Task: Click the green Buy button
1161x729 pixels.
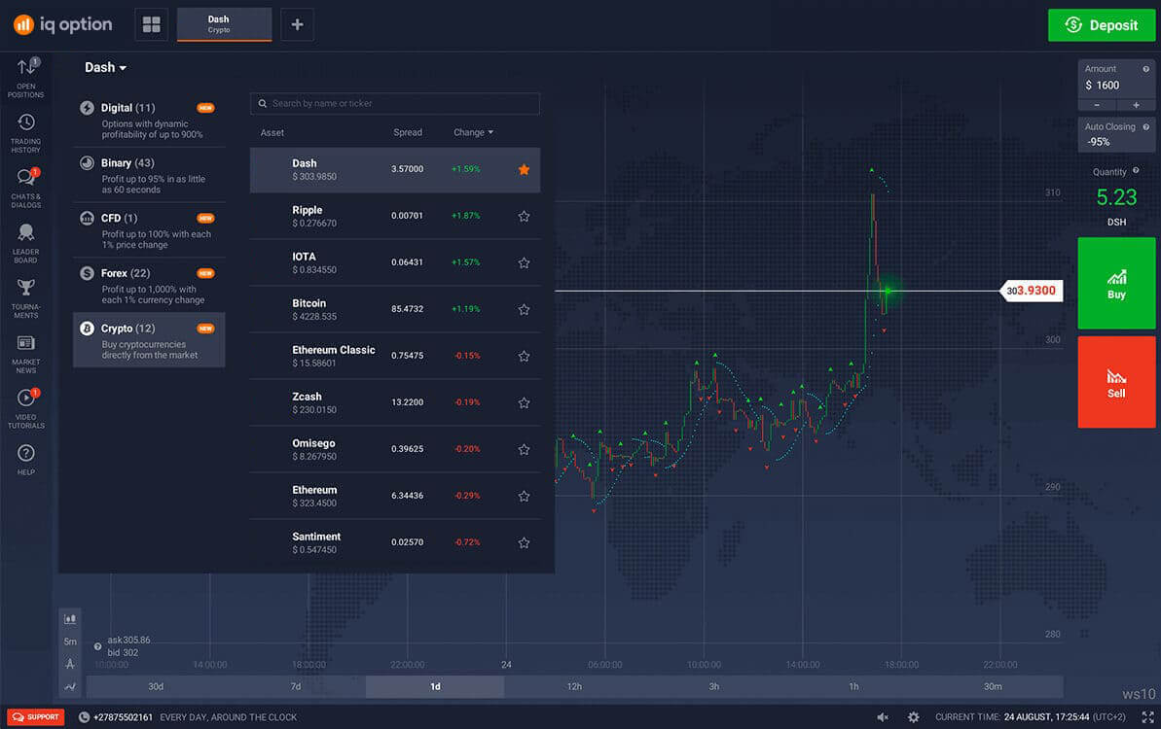Action: 1116,283
